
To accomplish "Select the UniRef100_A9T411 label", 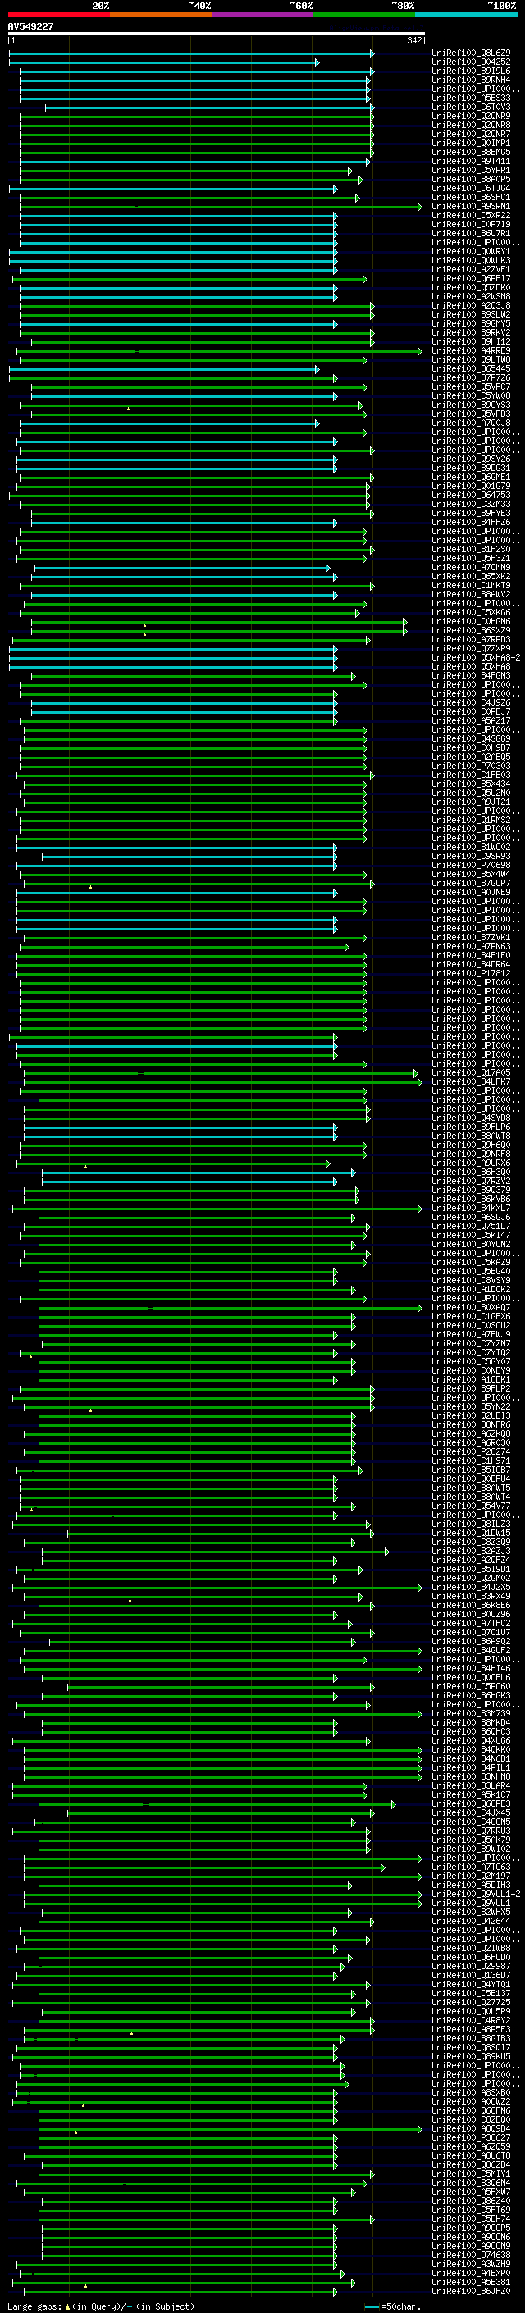I will pos(471,162).
